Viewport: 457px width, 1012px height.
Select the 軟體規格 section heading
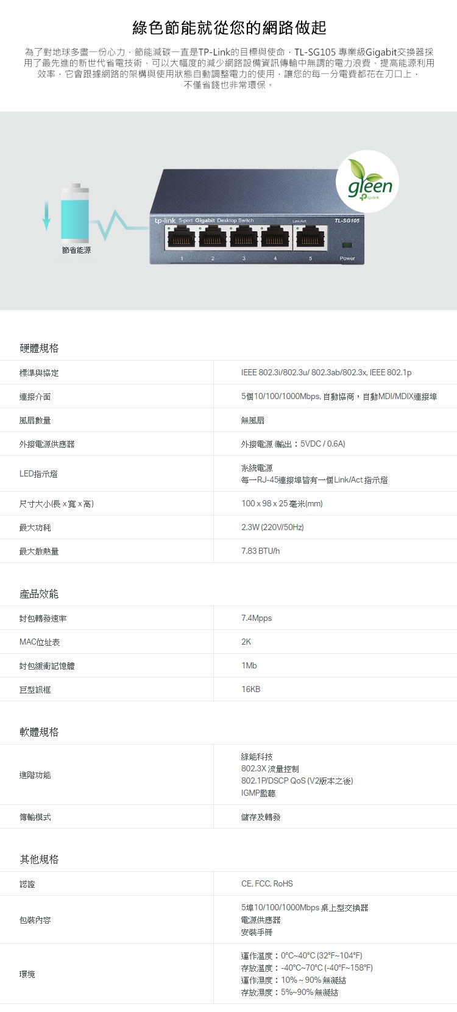39,732
